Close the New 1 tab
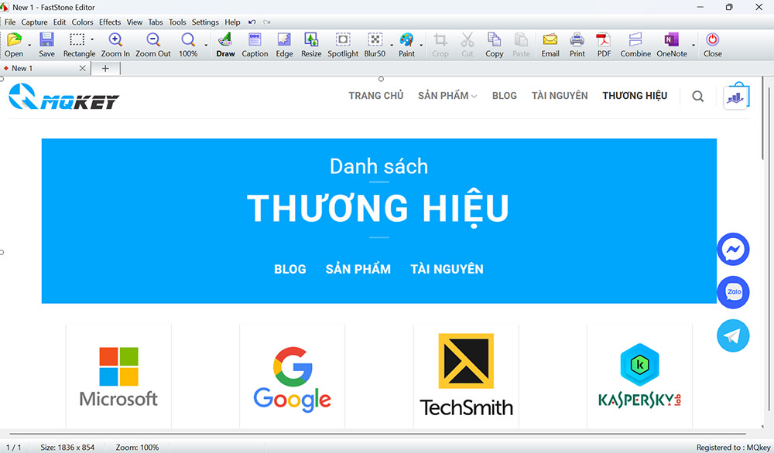 point(83,68)
